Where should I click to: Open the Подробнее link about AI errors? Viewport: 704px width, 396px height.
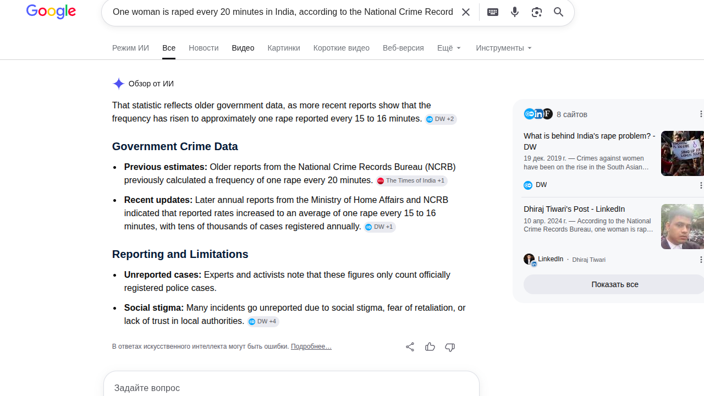[x=311, y=346]
